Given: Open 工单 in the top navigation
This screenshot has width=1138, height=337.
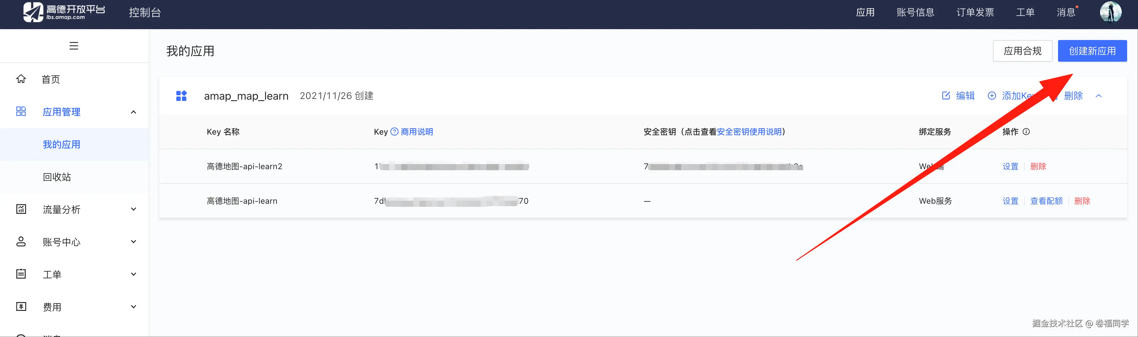Looking at the screenshot, I should pos(1025,12).
